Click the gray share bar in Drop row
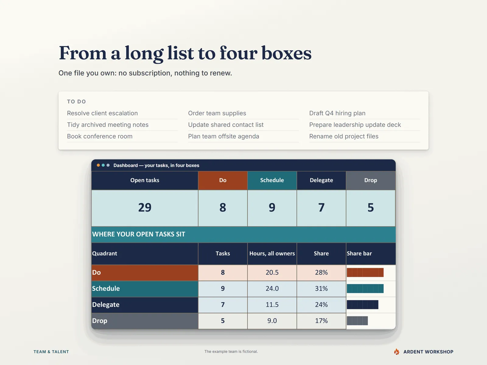 (357, 321)
